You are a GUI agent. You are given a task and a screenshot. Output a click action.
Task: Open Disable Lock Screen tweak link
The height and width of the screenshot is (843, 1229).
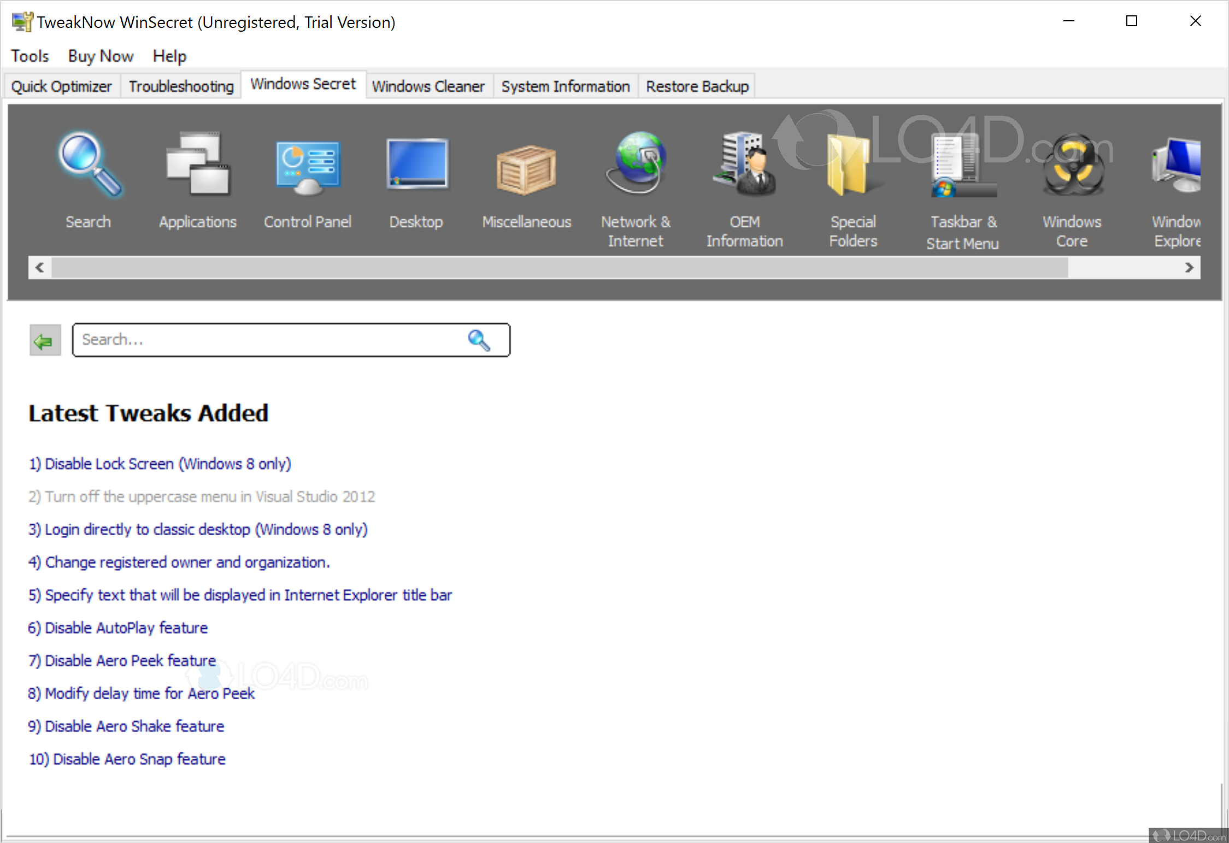[x=160, y=464]
